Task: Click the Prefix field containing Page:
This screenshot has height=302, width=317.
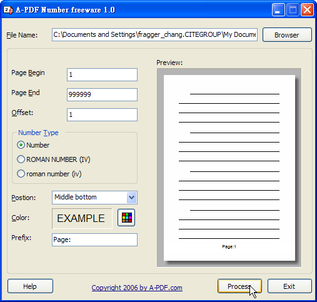Action: tap(94, 239)
